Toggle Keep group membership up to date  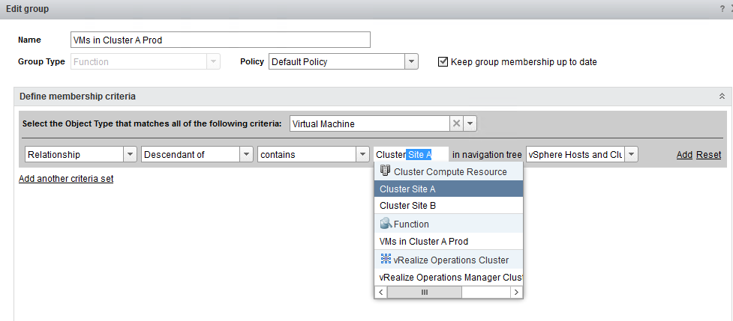443,61
